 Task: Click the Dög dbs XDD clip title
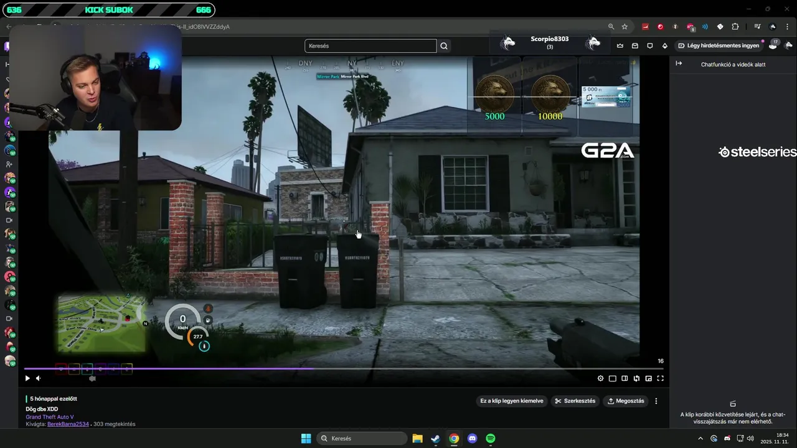(42, 409)
